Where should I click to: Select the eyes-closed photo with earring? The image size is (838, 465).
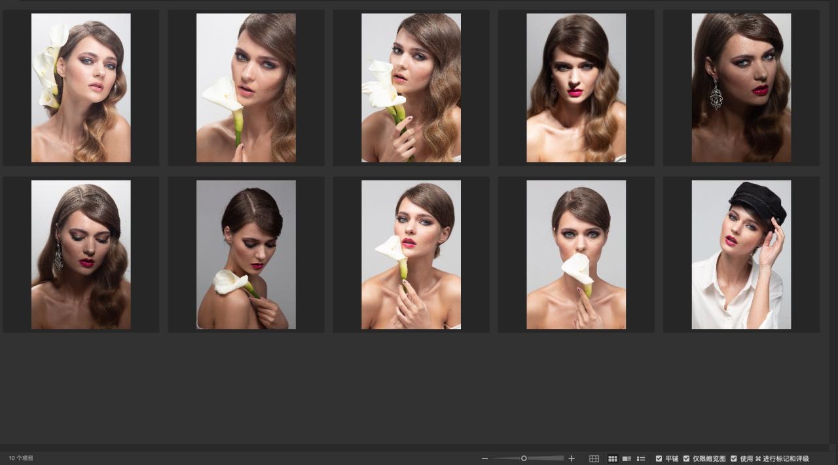81,254
